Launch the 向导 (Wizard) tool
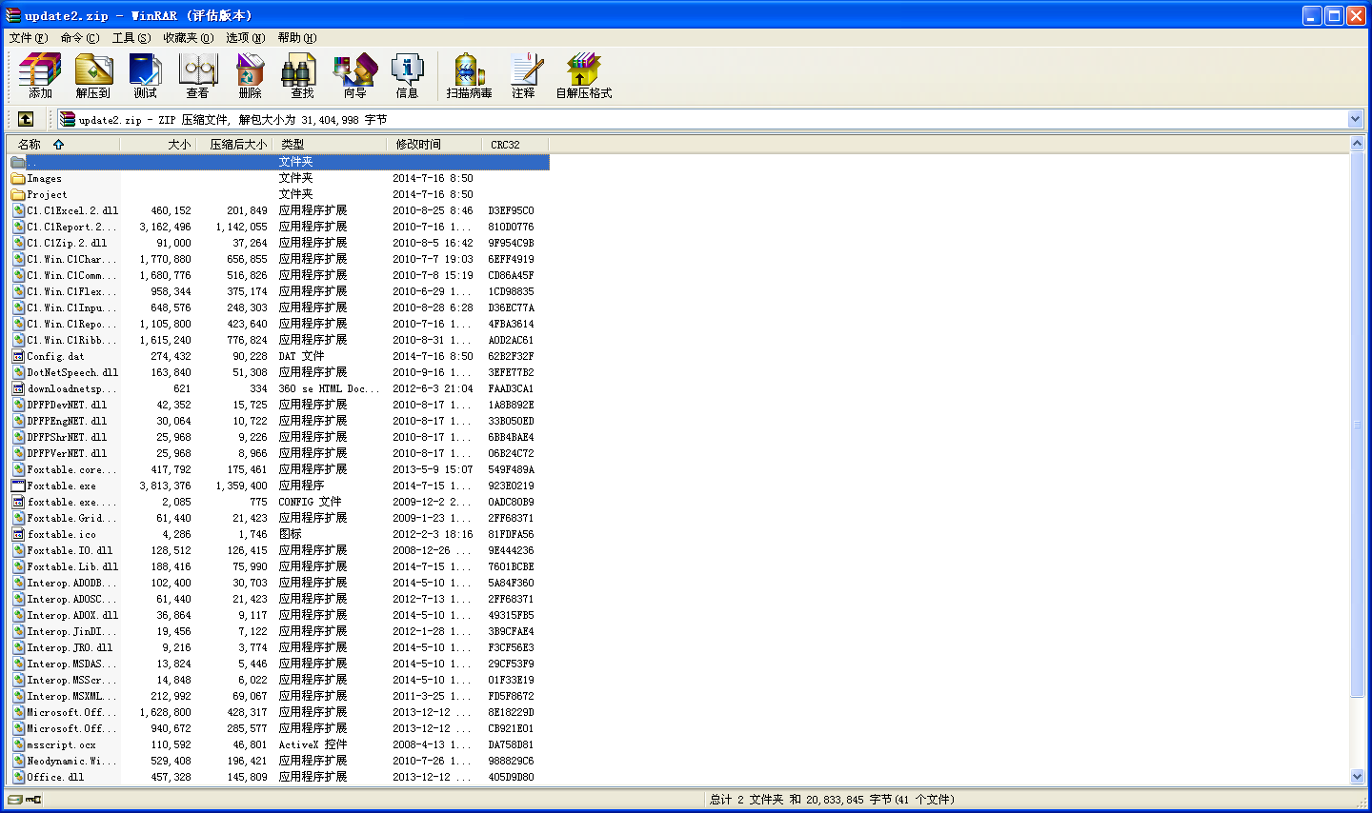This screenshot has height=813, width=1372. coord(354,75)
